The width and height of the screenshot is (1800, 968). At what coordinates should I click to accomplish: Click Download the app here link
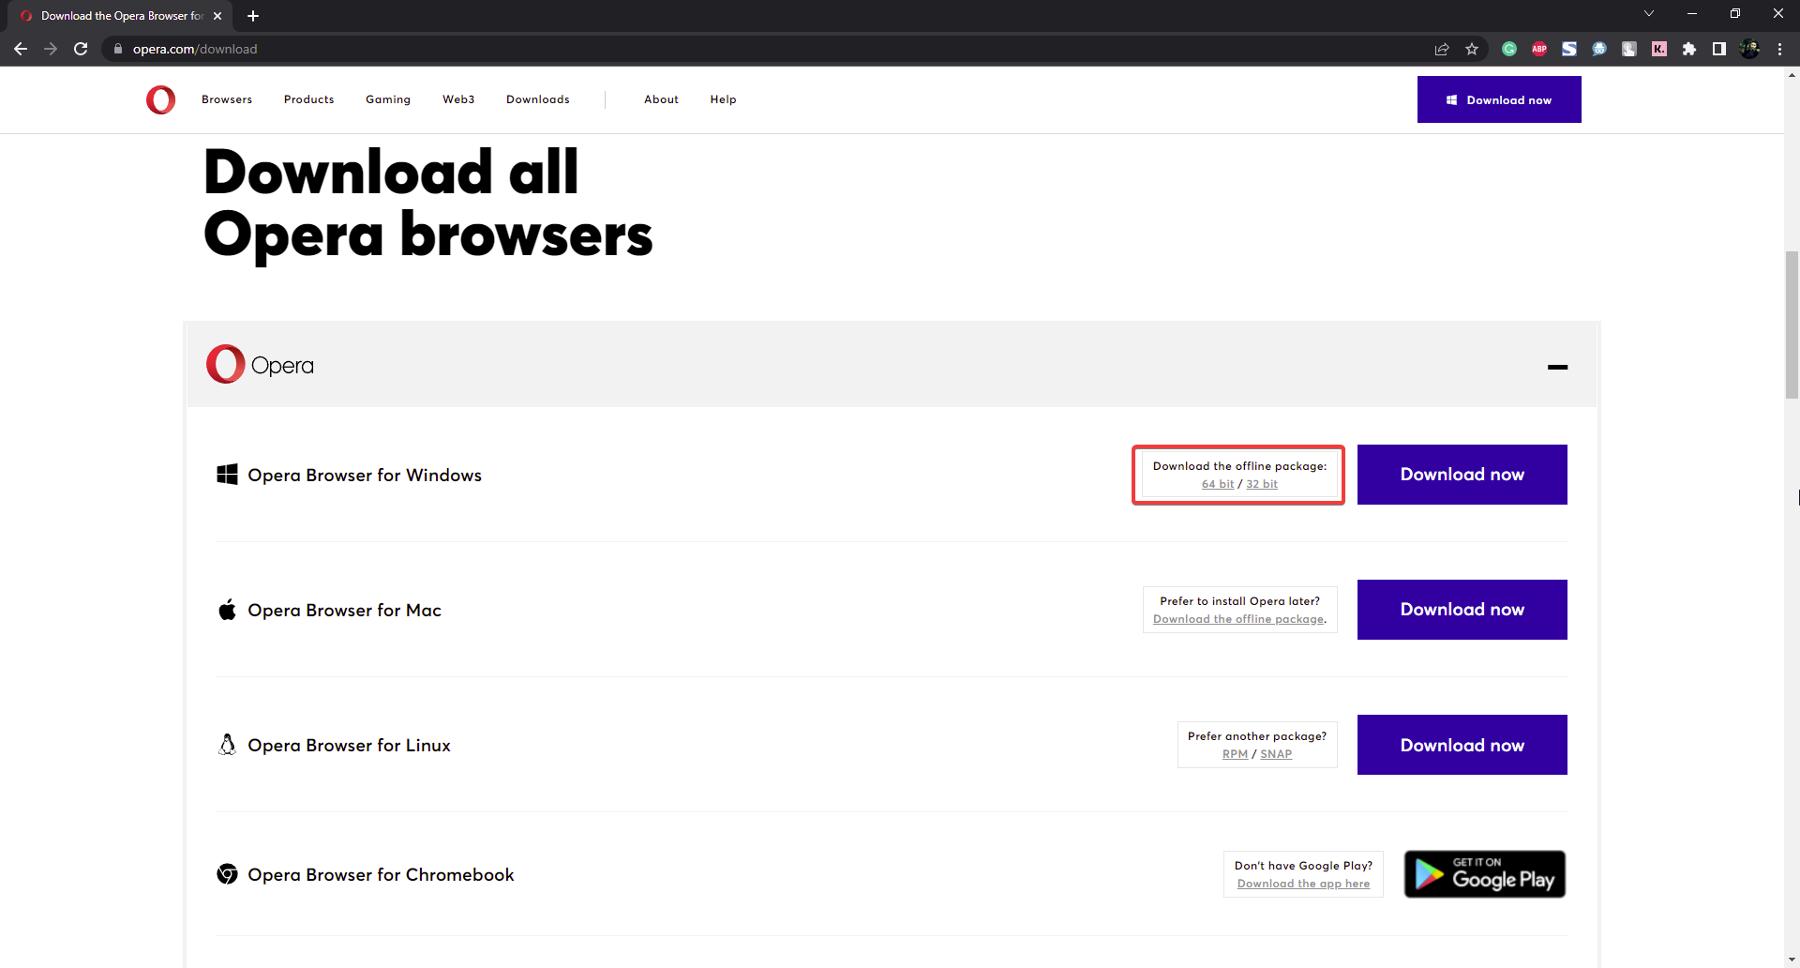tap(1303, 884)
